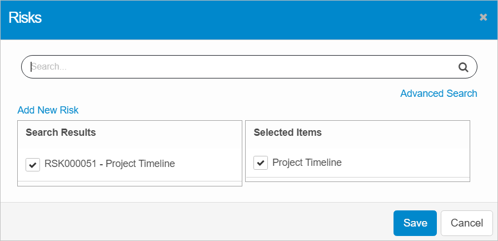Uncheck the RSK000051 search result checkbox
Screen dimensions: 498x241
tap(33, 164)
